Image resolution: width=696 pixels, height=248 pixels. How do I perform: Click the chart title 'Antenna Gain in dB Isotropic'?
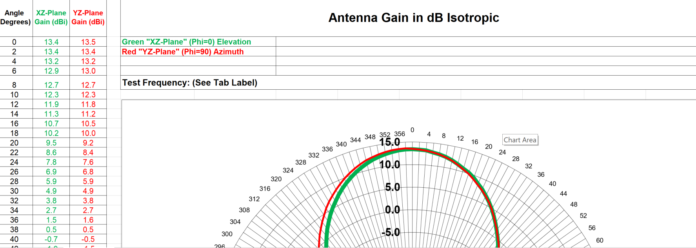coord(414,18)
